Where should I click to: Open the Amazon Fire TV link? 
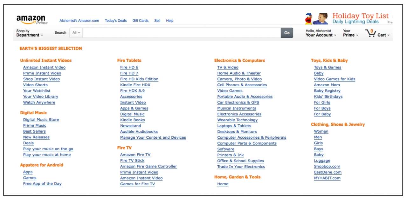(x=135, y=155)
